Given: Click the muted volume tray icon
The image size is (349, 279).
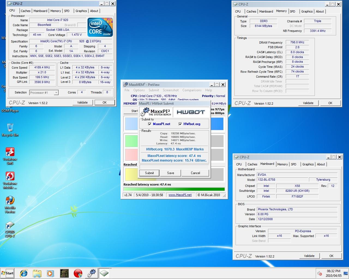Looking at the screenshot, I should point(320,273).
